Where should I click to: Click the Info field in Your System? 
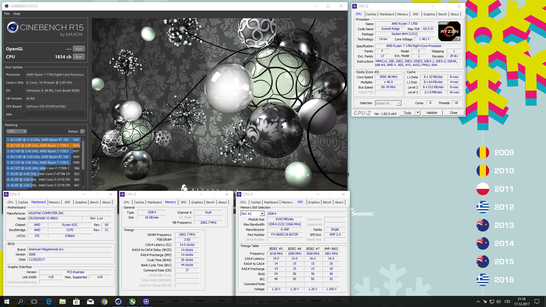pos(55,114)
